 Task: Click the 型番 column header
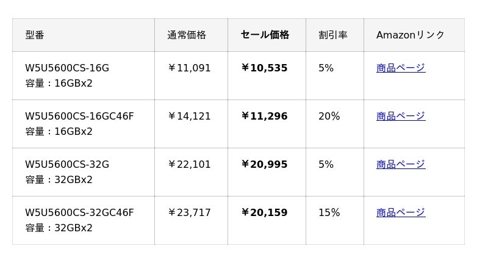point(35,35)
